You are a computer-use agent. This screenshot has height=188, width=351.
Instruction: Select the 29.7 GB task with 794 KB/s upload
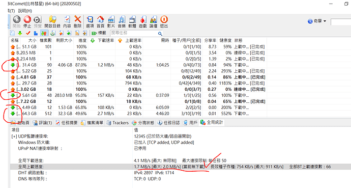pos(138,83)
